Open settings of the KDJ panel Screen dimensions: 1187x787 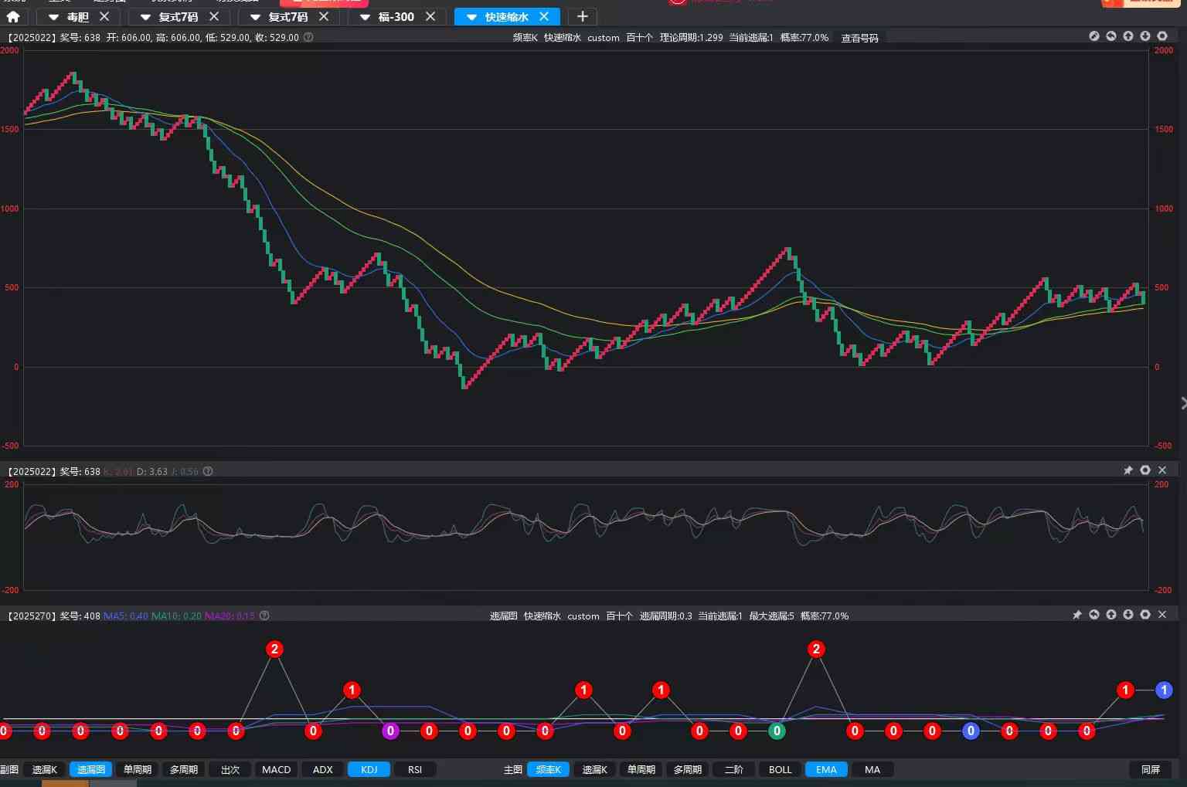click(x=1145, y=470)
